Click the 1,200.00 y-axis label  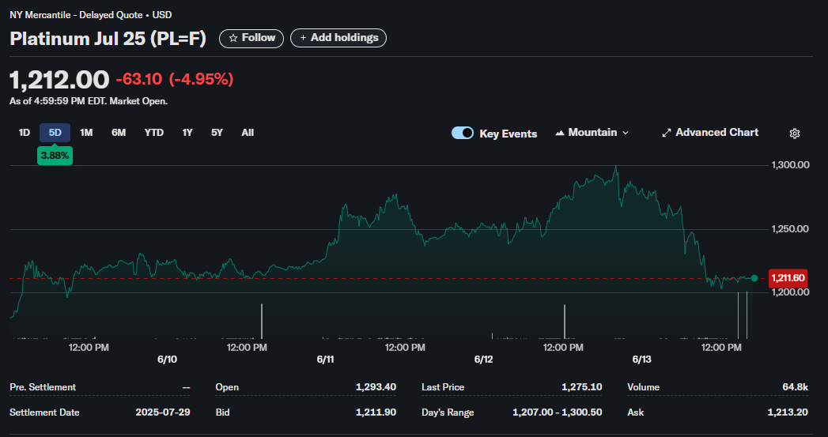pos(791,292)
